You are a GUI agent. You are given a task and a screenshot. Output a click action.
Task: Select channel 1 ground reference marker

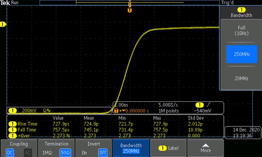click(x=3, y=25)
